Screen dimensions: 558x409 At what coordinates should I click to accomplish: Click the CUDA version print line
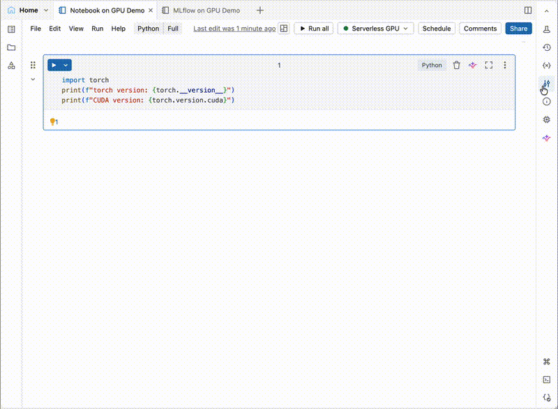[148, 100]
